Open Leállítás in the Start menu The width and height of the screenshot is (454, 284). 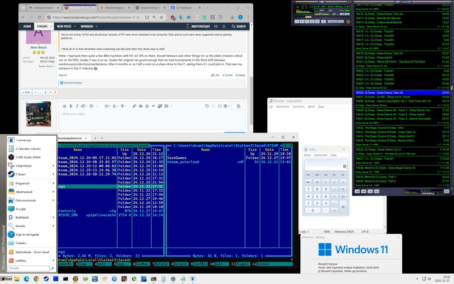coord(31,261)
